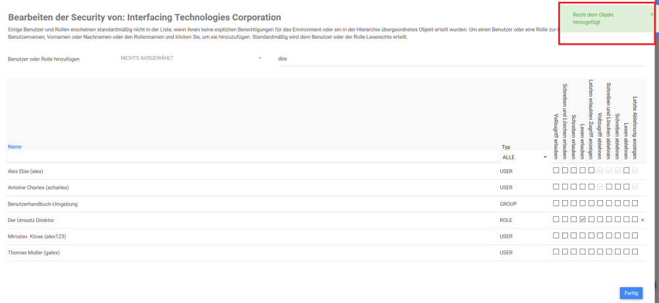Click the Name filter input field
Viewport: 659px width, 303px height.
click(252, 156)
